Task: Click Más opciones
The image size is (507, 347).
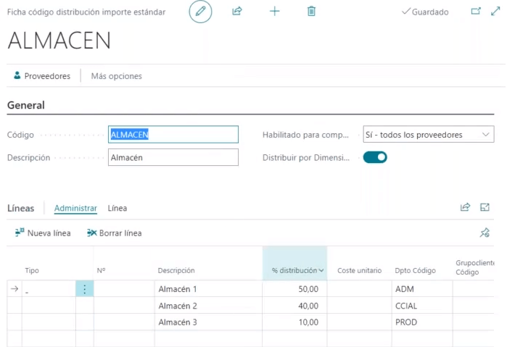Action: tap(116, 76)
